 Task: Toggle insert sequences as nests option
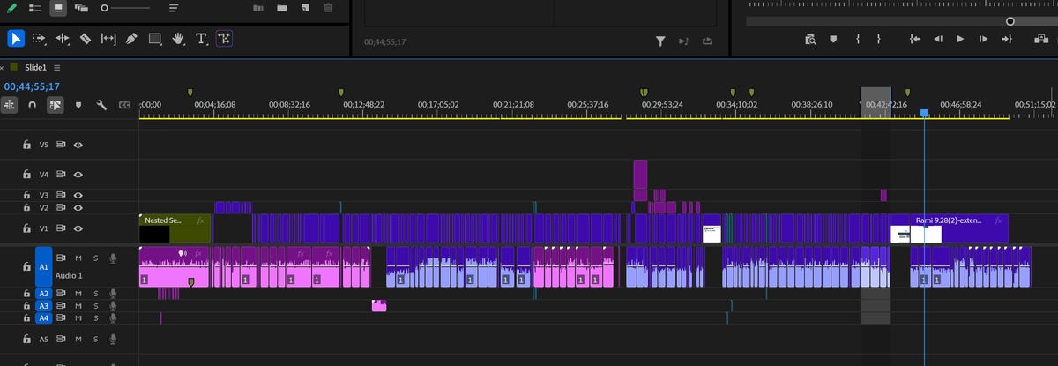click(x=10, y=104)
